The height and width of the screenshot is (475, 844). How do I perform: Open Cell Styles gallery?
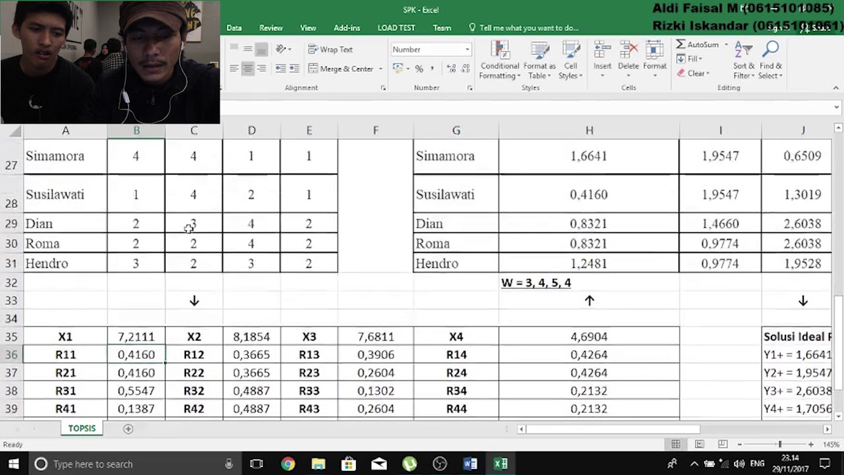click(570, 61)
